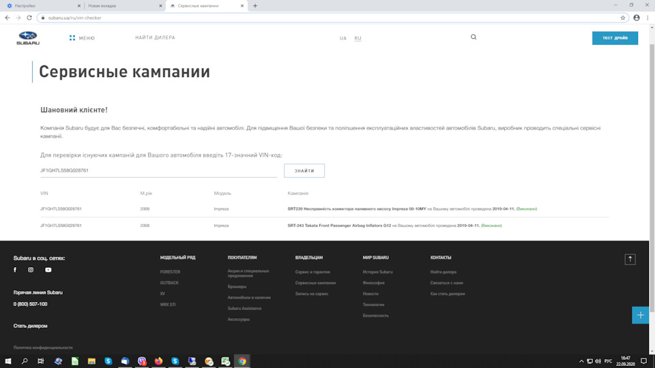This screenshot has width=655, height=368.
Task: Open the Windows Start menu
Action: [8, 361]
